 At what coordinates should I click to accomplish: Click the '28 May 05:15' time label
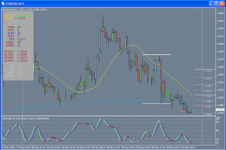pos(68,147)
